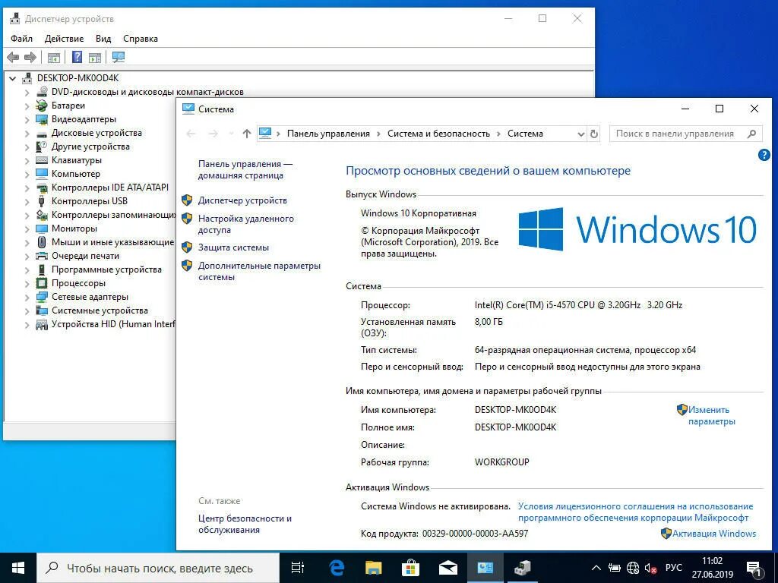
Task: Expand the Компьютер category
Action: (27, 174)
